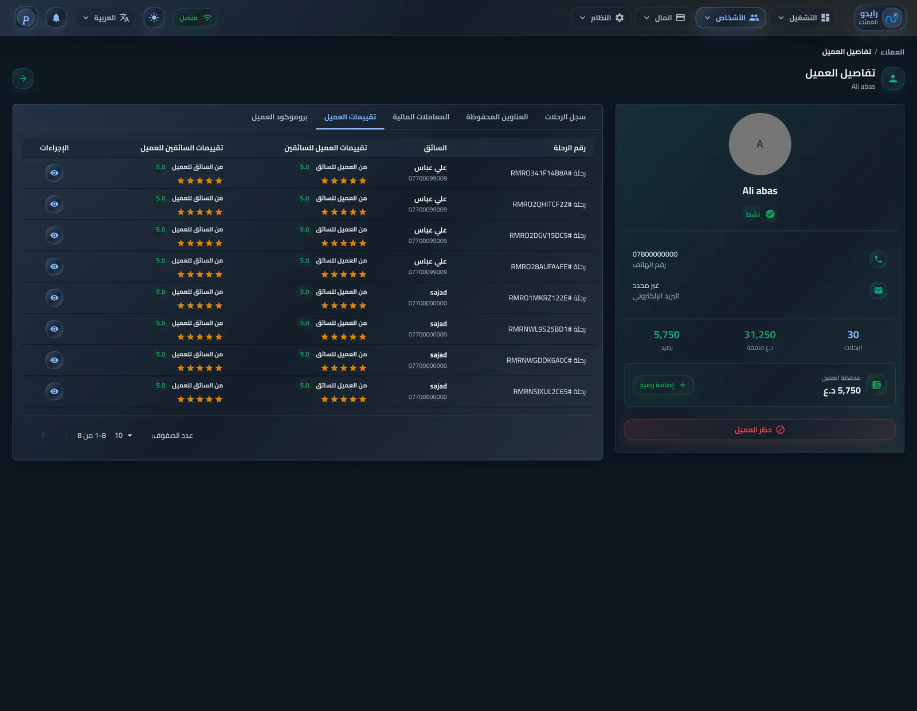Screen dimensions: 917x711
Task: Click the Raydo logo in header
Action: pyautogui.click(x=880, y=18)
